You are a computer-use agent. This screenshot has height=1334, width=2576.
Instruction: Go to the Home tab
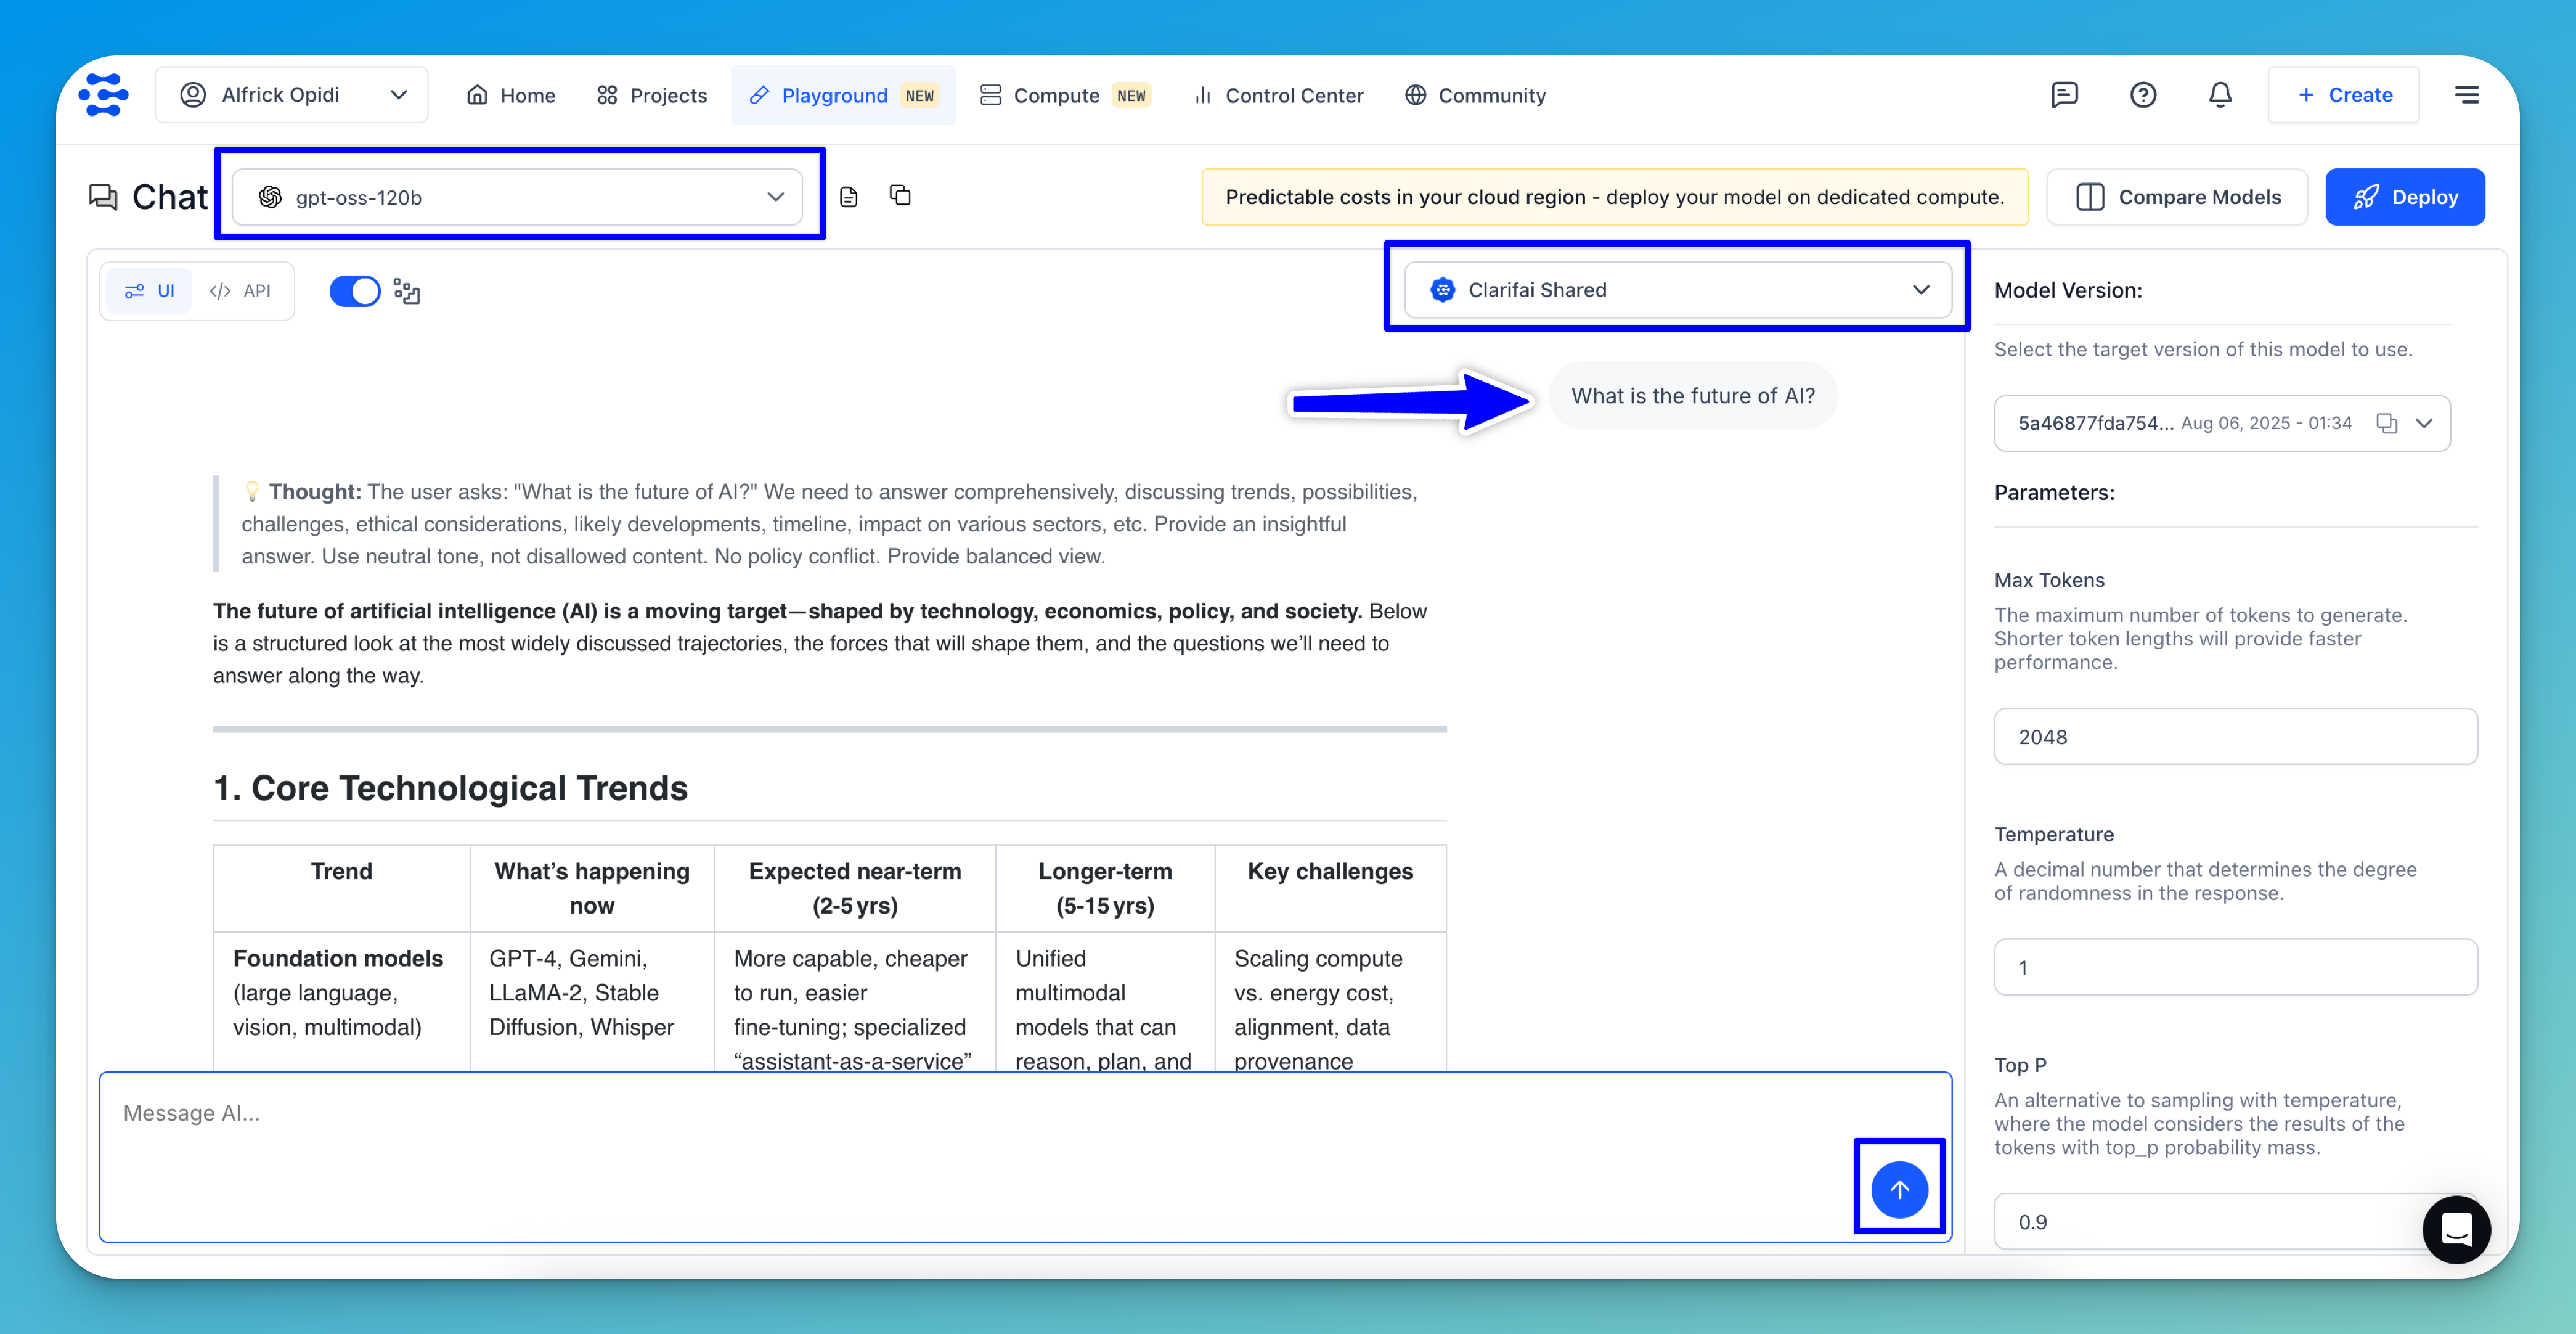[x=511, y=95]
